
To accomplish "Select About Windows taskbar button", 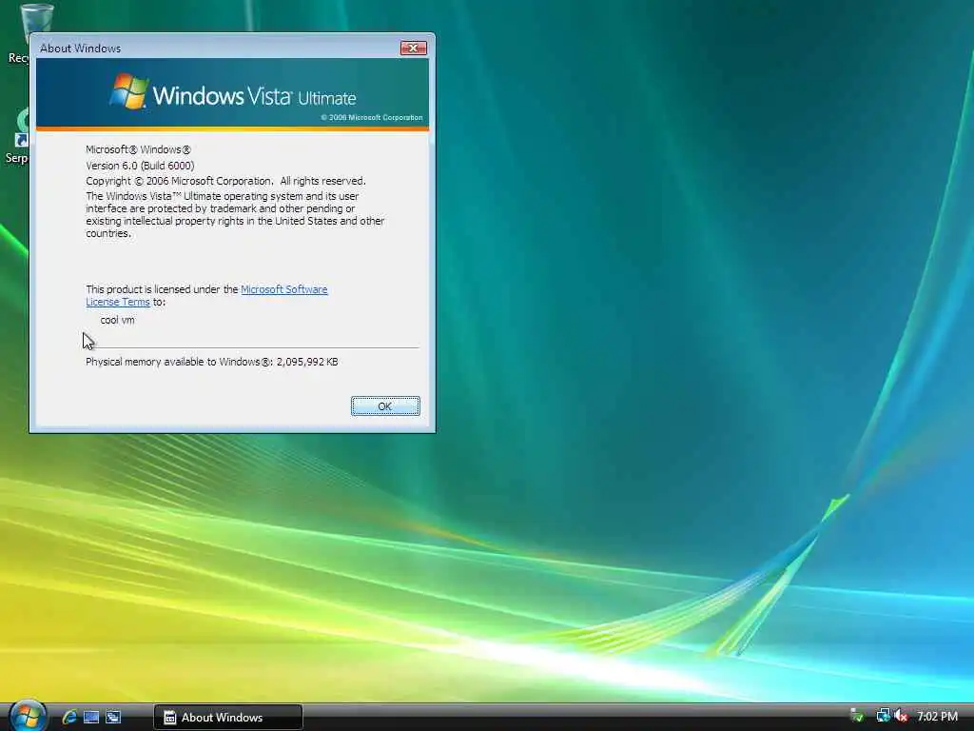I will 228,717.
